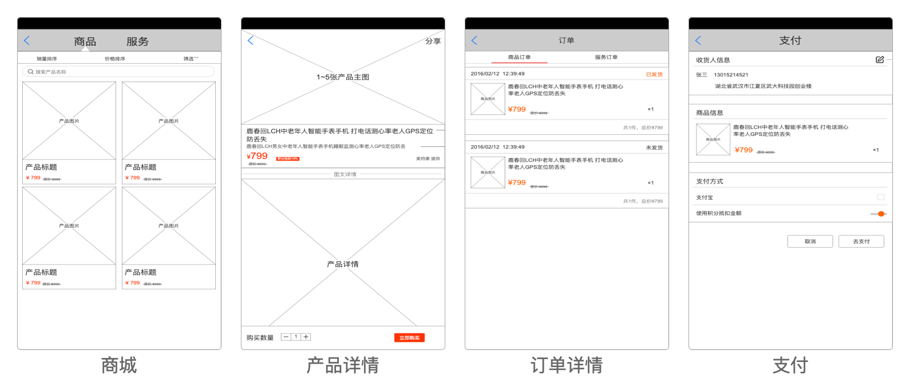
Task: Click the 图文详情 section label
Action: (x=345, y=174)
